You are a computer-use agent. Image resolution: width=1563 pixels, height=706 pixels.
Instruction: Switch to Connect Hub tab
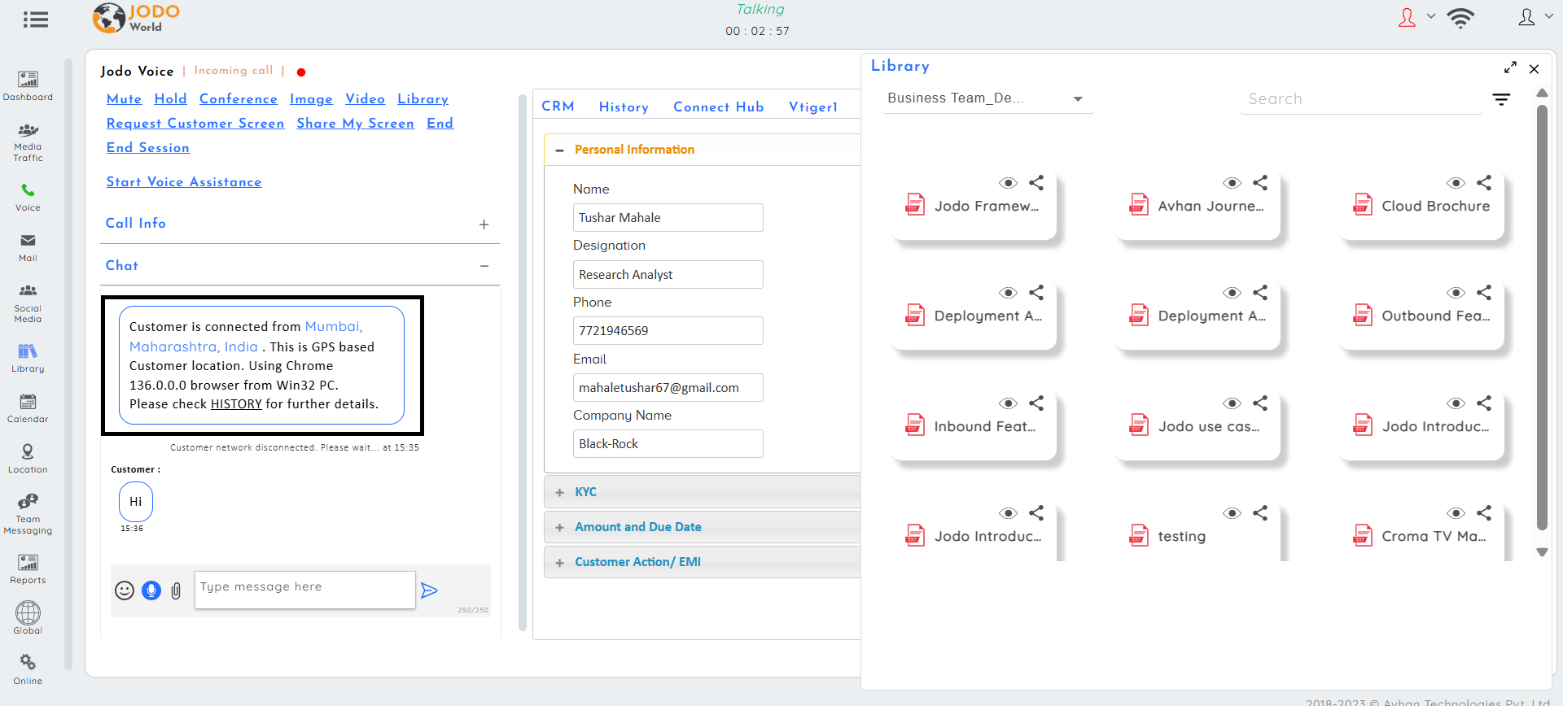(719, 107)
